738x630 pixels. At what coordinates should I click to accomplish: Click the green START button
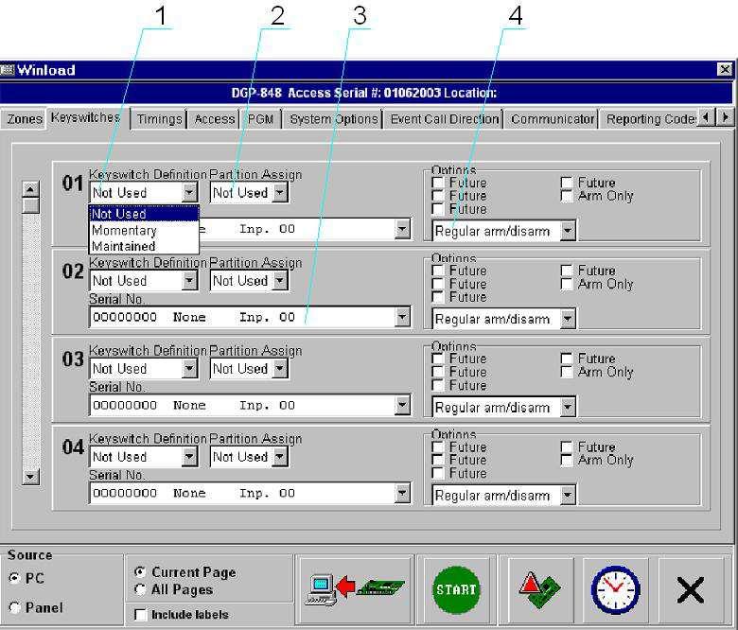[456, 589]
